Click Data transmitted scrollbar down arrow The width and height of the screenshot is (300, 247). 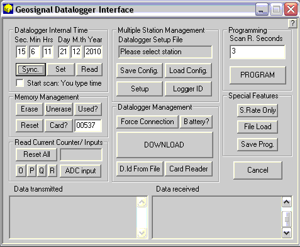click(x=142, y=233)
